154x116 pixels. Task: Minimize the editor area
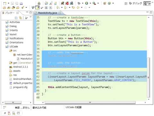click(x=148, y=12)
